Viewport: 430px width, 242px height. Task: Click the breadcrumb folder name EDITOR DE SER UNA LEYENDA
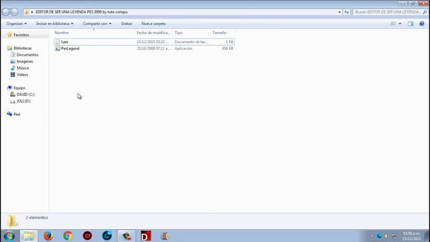(x=81, y=12)
